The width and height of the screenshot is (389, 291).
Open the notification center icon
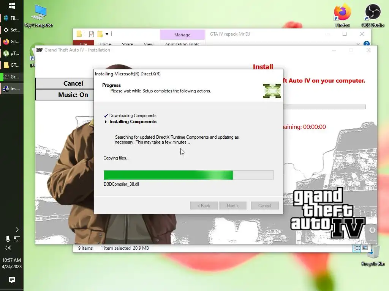(12, 280)
